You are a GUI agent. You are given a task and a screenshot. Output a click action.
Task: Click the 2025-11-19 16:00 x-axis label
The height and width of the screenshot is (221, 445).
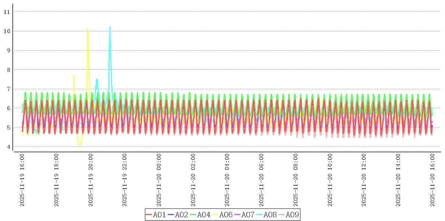(22, 180)
